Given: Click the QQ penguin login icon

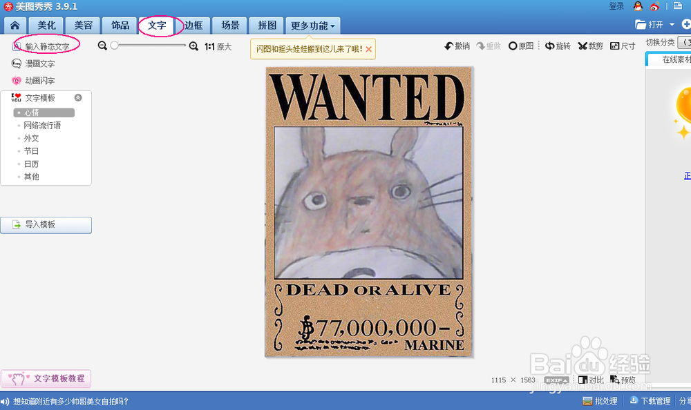Looking at the screenshot, I should [x=638, y=6].
